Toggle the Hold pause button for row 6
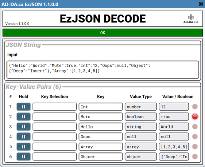 point(24,156)
